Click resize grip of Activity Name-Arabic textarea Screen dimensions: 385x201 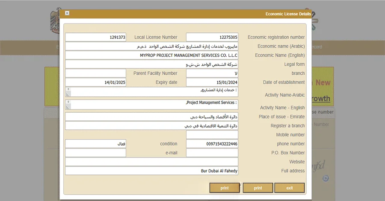pos(68,94)
